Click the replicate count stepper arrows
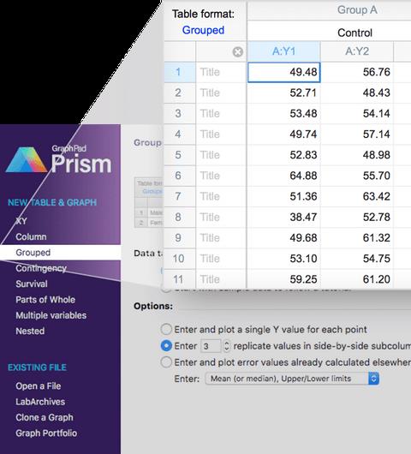Viewport: 411px width, 454px height. click(227, 346)
